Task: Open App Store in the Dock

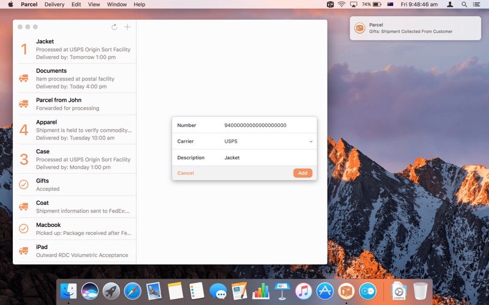Action: click(325, 291)
